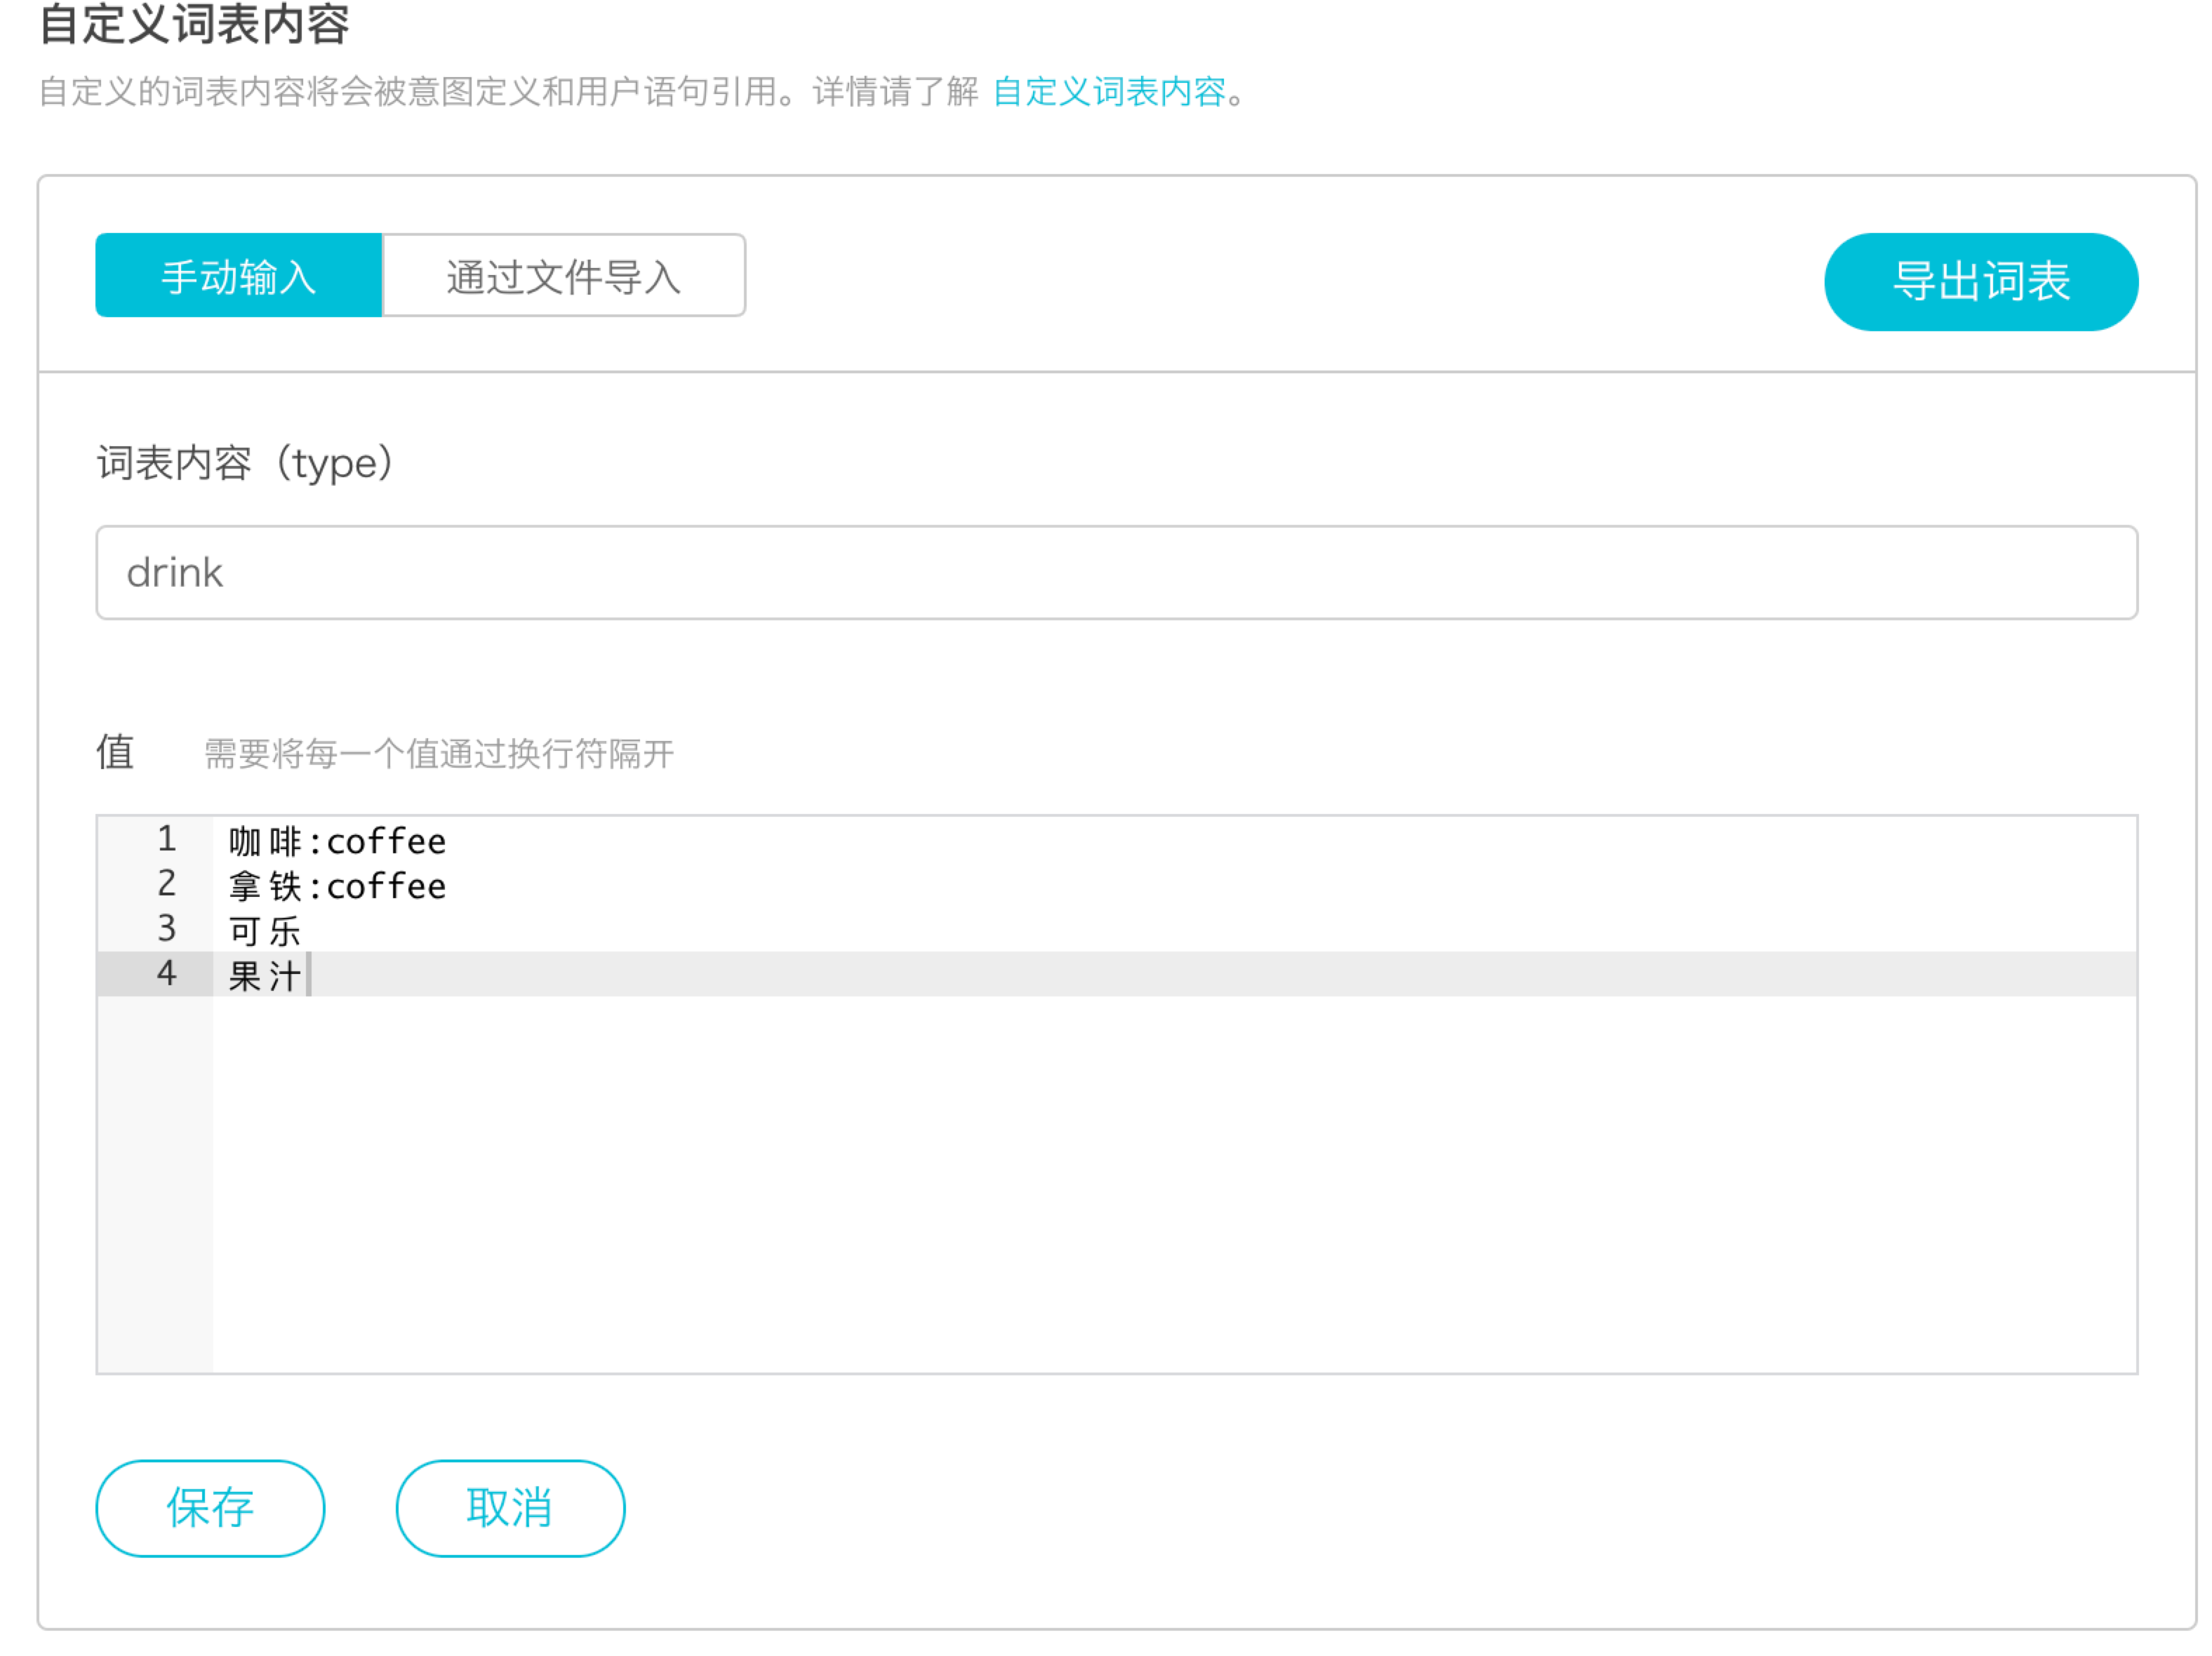Focus the drink type input field
2212x1656 pixels.
point(1115,572)
